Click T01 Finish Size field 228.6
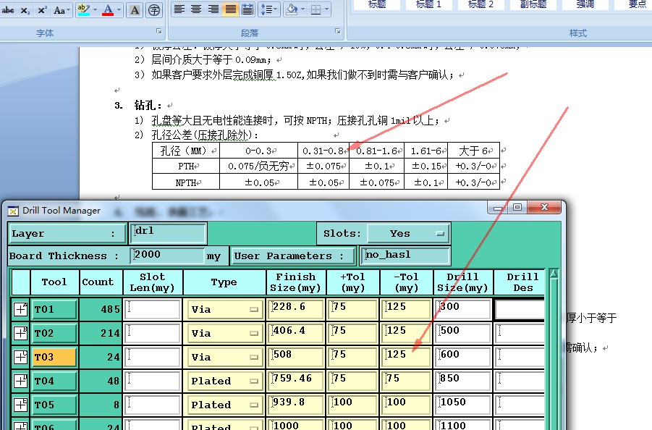The image size is (652, 430). point(296,309)
